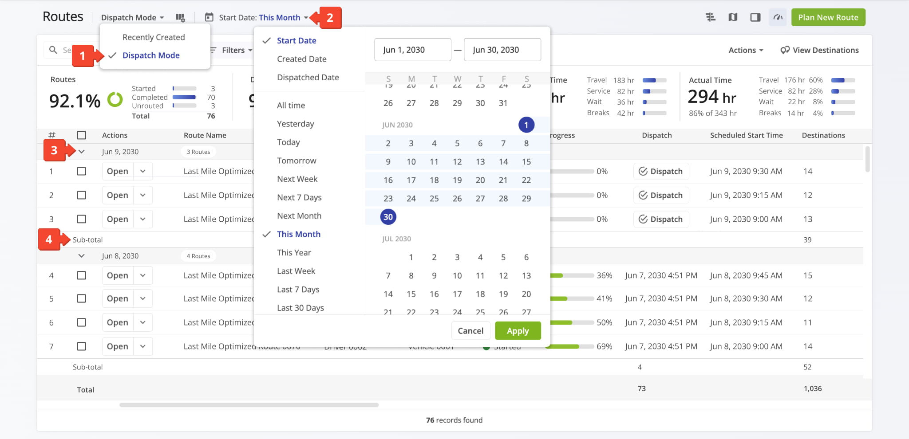Select the checkbox for route row 5
Viewport: 909px width, 439px height.
(81, 298)
